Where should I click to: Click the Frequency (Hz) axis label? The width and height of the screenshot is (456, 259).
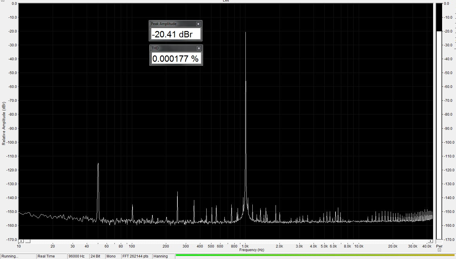[x=252, y=250]
